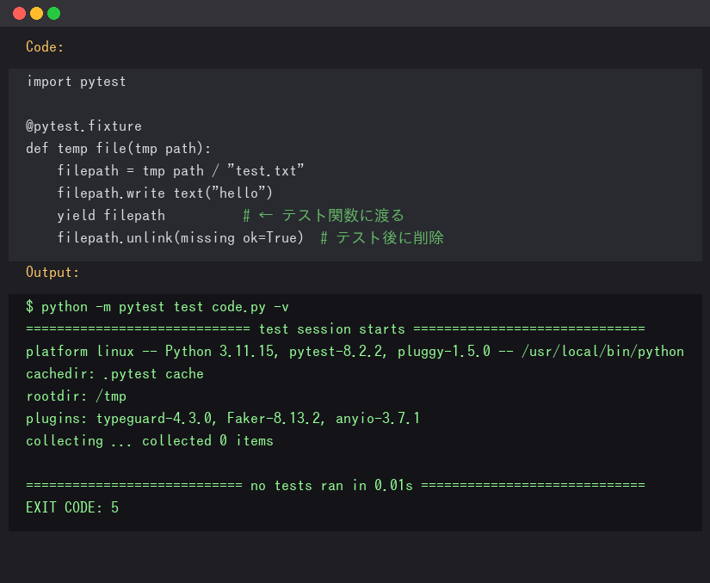
Task: Click 'filepath.unlink(missing_ok=True)' statement
Action: 180,237
